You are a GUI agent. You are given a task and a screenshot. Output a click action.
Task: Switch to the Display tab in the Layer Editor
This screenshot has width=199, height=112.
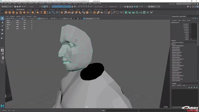point(174,83)
